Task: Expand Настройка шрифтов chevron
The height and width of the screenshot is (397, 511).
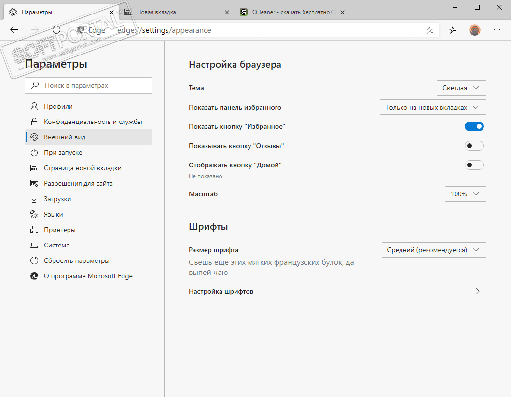Action: [x=477, y=291]
